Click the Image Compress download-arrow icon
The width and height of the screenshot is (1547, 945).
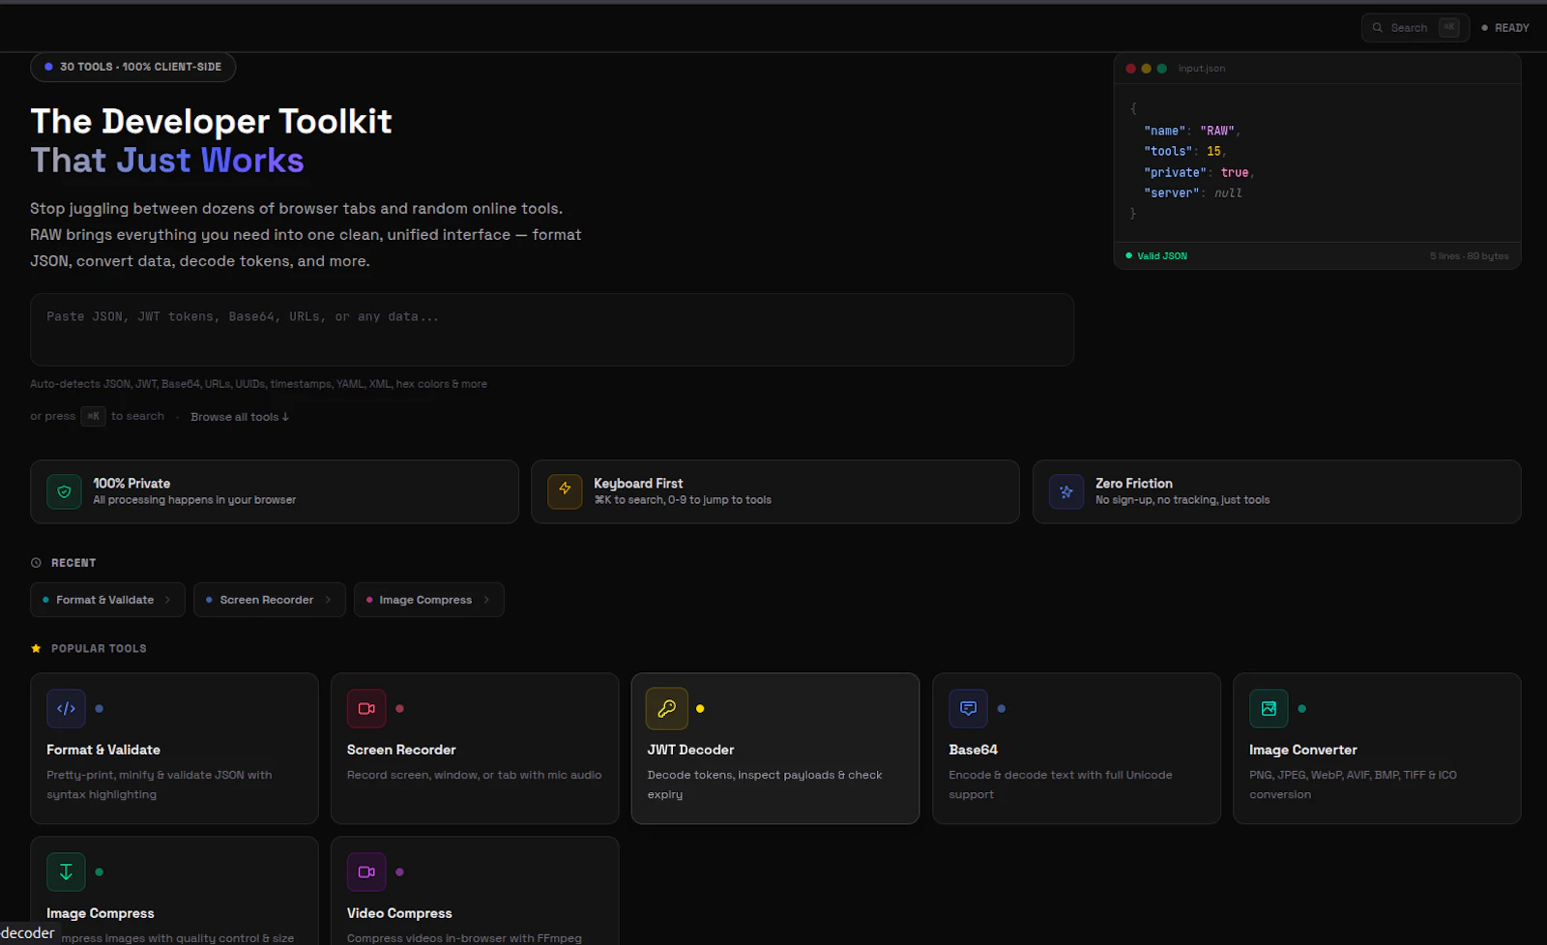pos(66,872)
